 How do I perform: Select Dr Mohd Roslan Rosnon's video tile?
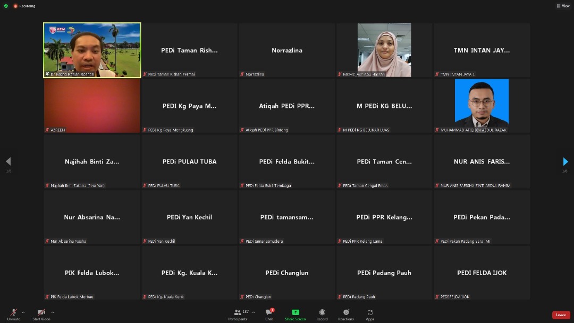(x=92, y=50)
